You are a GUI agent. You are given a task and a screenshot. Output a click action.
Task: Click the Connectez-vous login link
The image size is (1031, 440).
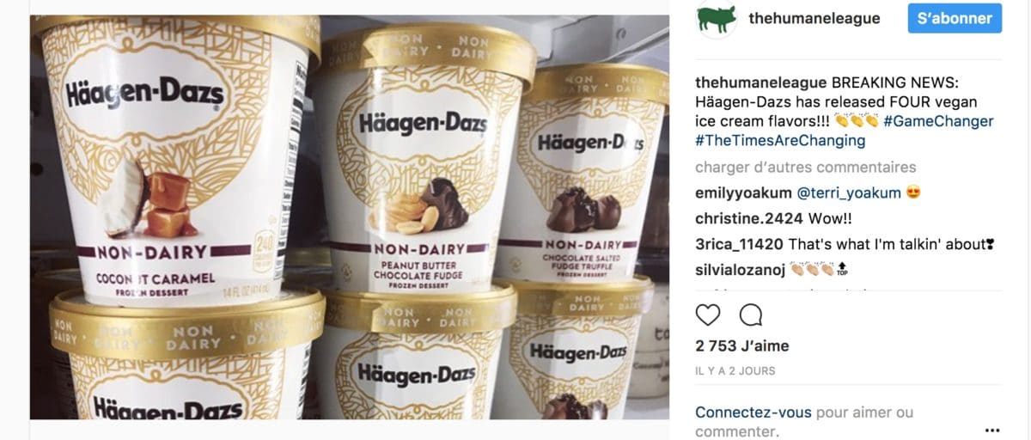click(753, 412)
